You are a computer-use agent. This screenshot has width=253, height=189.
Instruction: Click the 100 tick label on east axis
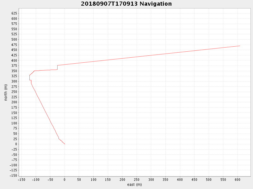93,180
